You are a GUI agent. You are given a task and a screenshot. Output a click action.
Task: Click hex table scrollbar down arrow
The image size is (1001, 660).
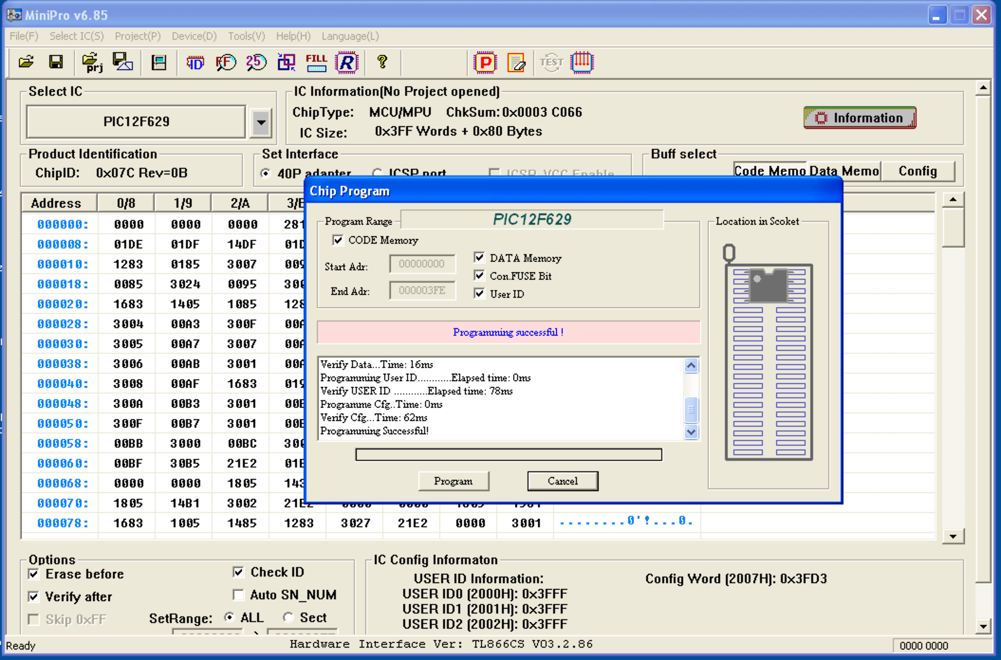point(953,536)
